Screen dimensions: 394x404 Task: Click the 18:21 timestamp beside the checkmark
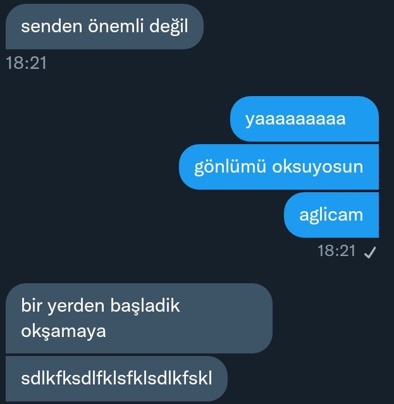(x=336, y=251)
